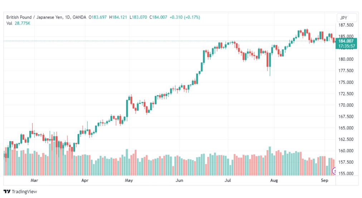Click the 170.000 price scale label
The image size is (362, 198).
coord(346,105)
